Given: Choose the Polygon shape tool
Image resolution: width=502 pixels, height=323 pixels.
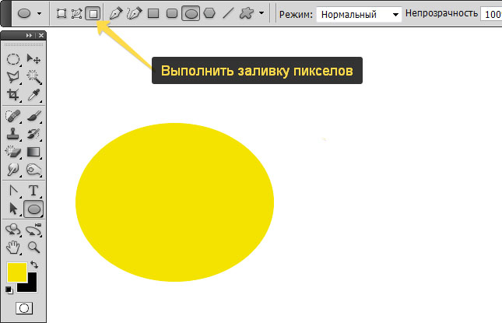Looking at the screenshot, I should pyautogui.click(x=209, y=13).
